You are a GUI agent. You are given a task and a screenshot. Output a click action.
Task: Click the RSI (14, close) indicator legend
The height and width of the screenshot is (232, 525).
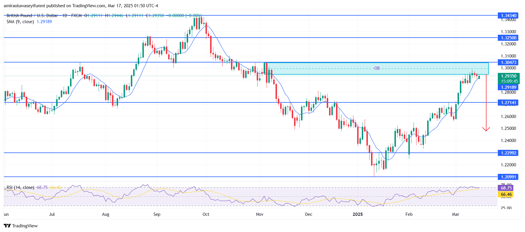pos(20,187)
